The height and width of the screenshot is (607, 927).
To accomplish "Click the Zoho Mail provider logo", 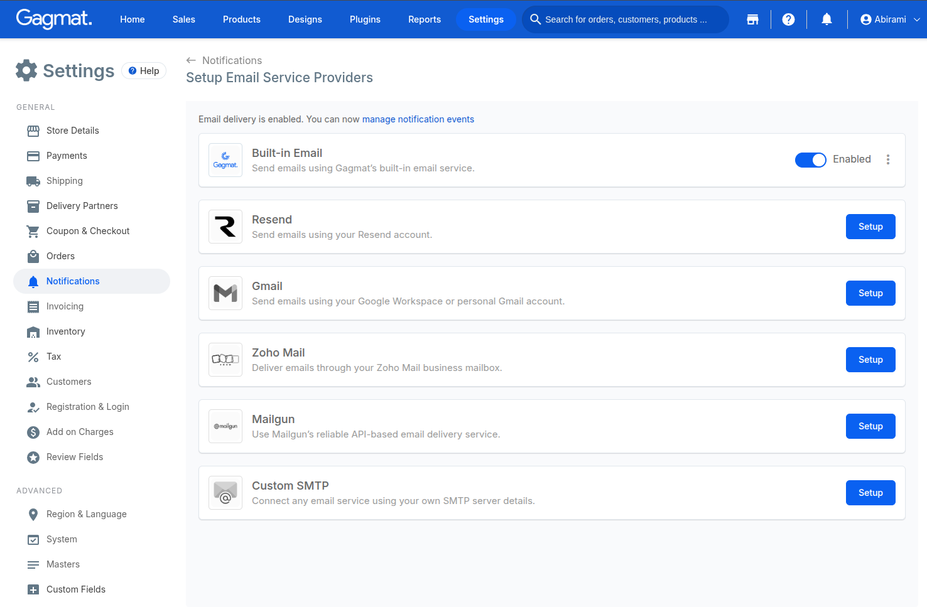I will (225, 360).
